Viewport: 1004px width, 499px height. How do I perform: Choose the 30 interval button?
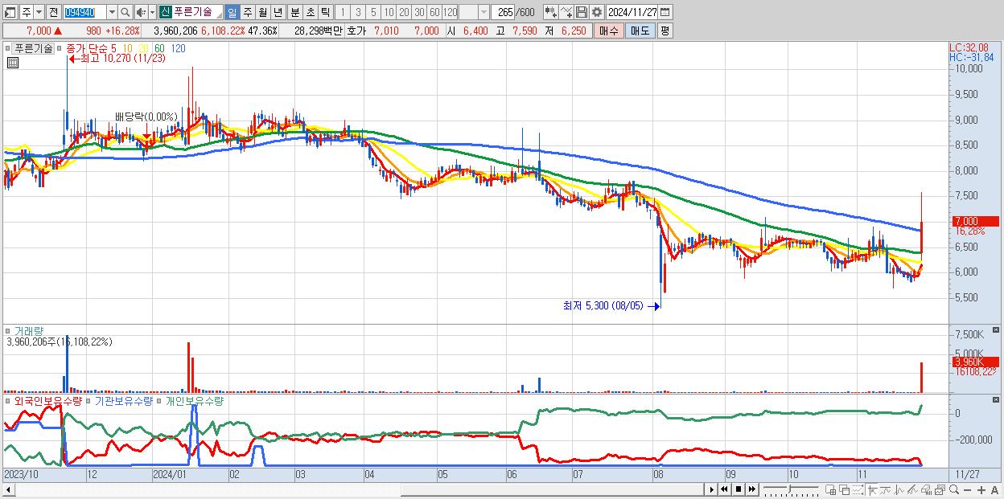tap(419, 12)
